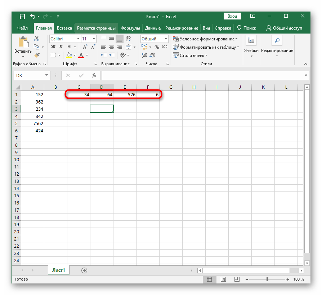Click the zoom slider handle
The width and height of the screenshot is (322, 295).
click(267, 279)
